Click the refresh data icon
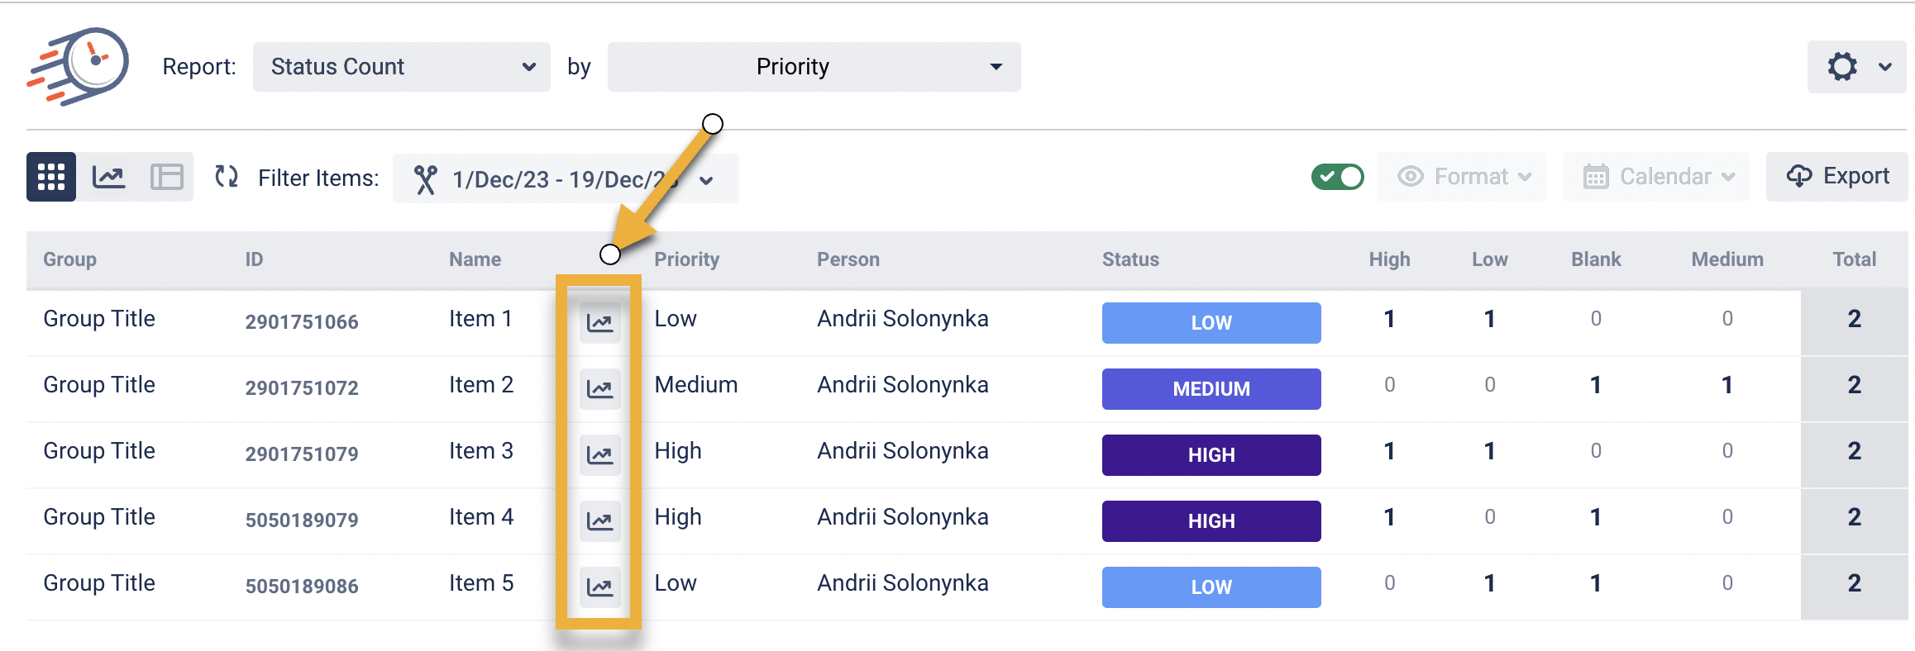 pos(227,177)
